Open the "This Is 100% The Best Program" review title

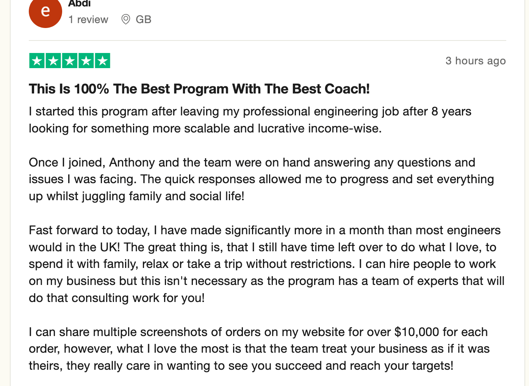coord(199,89)
